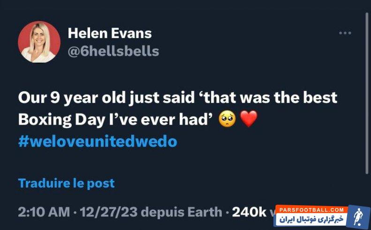Click the tweet line starting 'Our 9 year old'
The height and width of the screenshot is (230, 371).
[x=177, y=97]
